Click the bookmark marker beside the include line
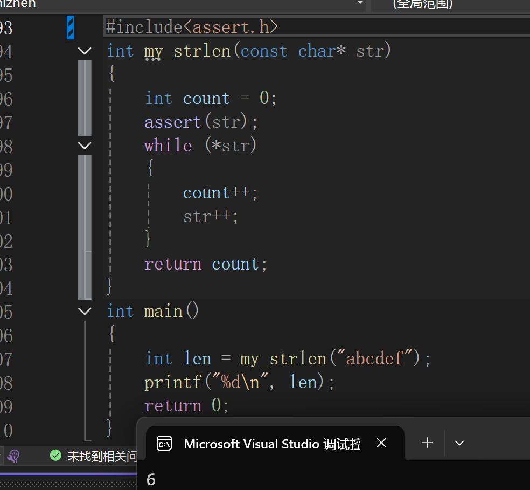Screen dimensions: 530x490 [71, 27]
